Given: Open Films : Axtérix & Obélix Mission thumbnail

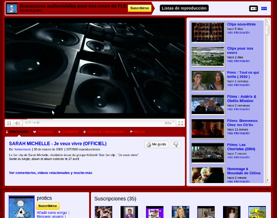Looking at the screenshot, I should pos(208,104).
